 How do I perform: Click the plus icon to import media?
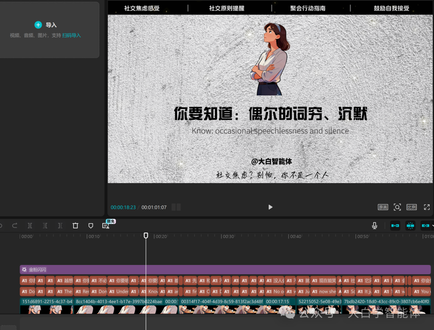(x=38, y=25)
